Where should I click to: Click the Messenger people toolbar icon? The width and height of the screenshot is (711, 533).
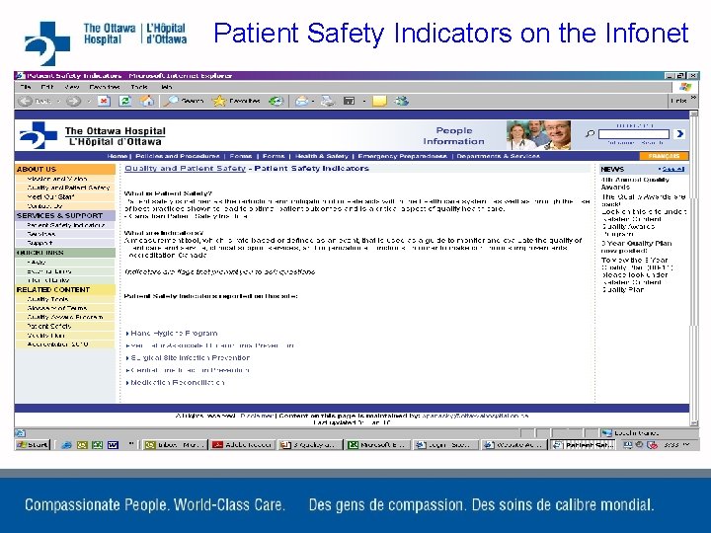pos(401,101)
